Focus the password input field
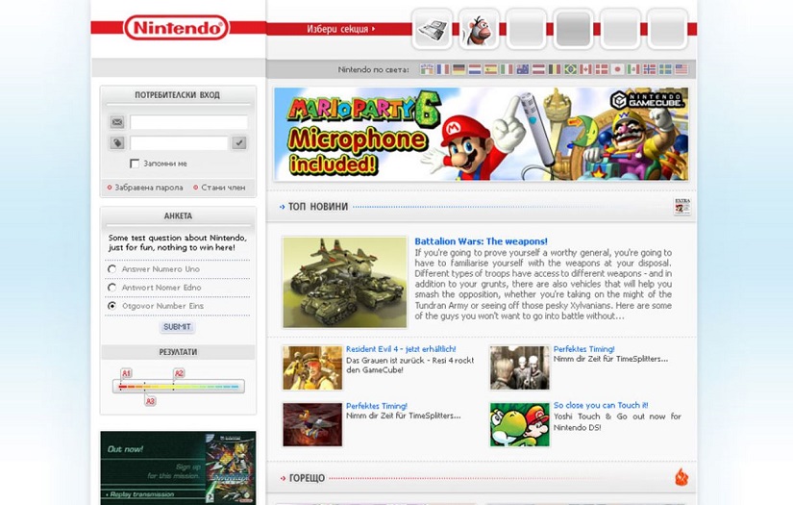This screenshot has width=793, height=505. 179,142
